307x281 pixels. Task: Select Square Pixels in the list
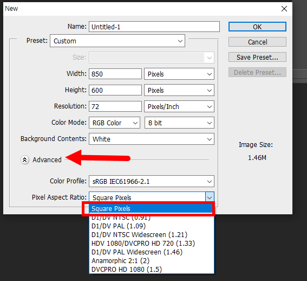coord(151,209)
